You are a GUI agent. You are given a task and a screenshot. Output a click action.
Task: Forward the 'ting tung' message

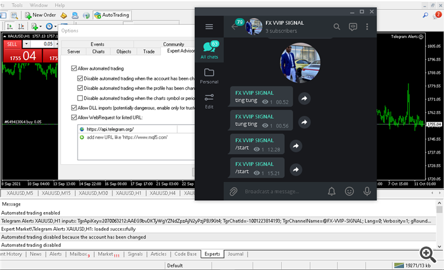pyautogui.click(x=304, y=99)
